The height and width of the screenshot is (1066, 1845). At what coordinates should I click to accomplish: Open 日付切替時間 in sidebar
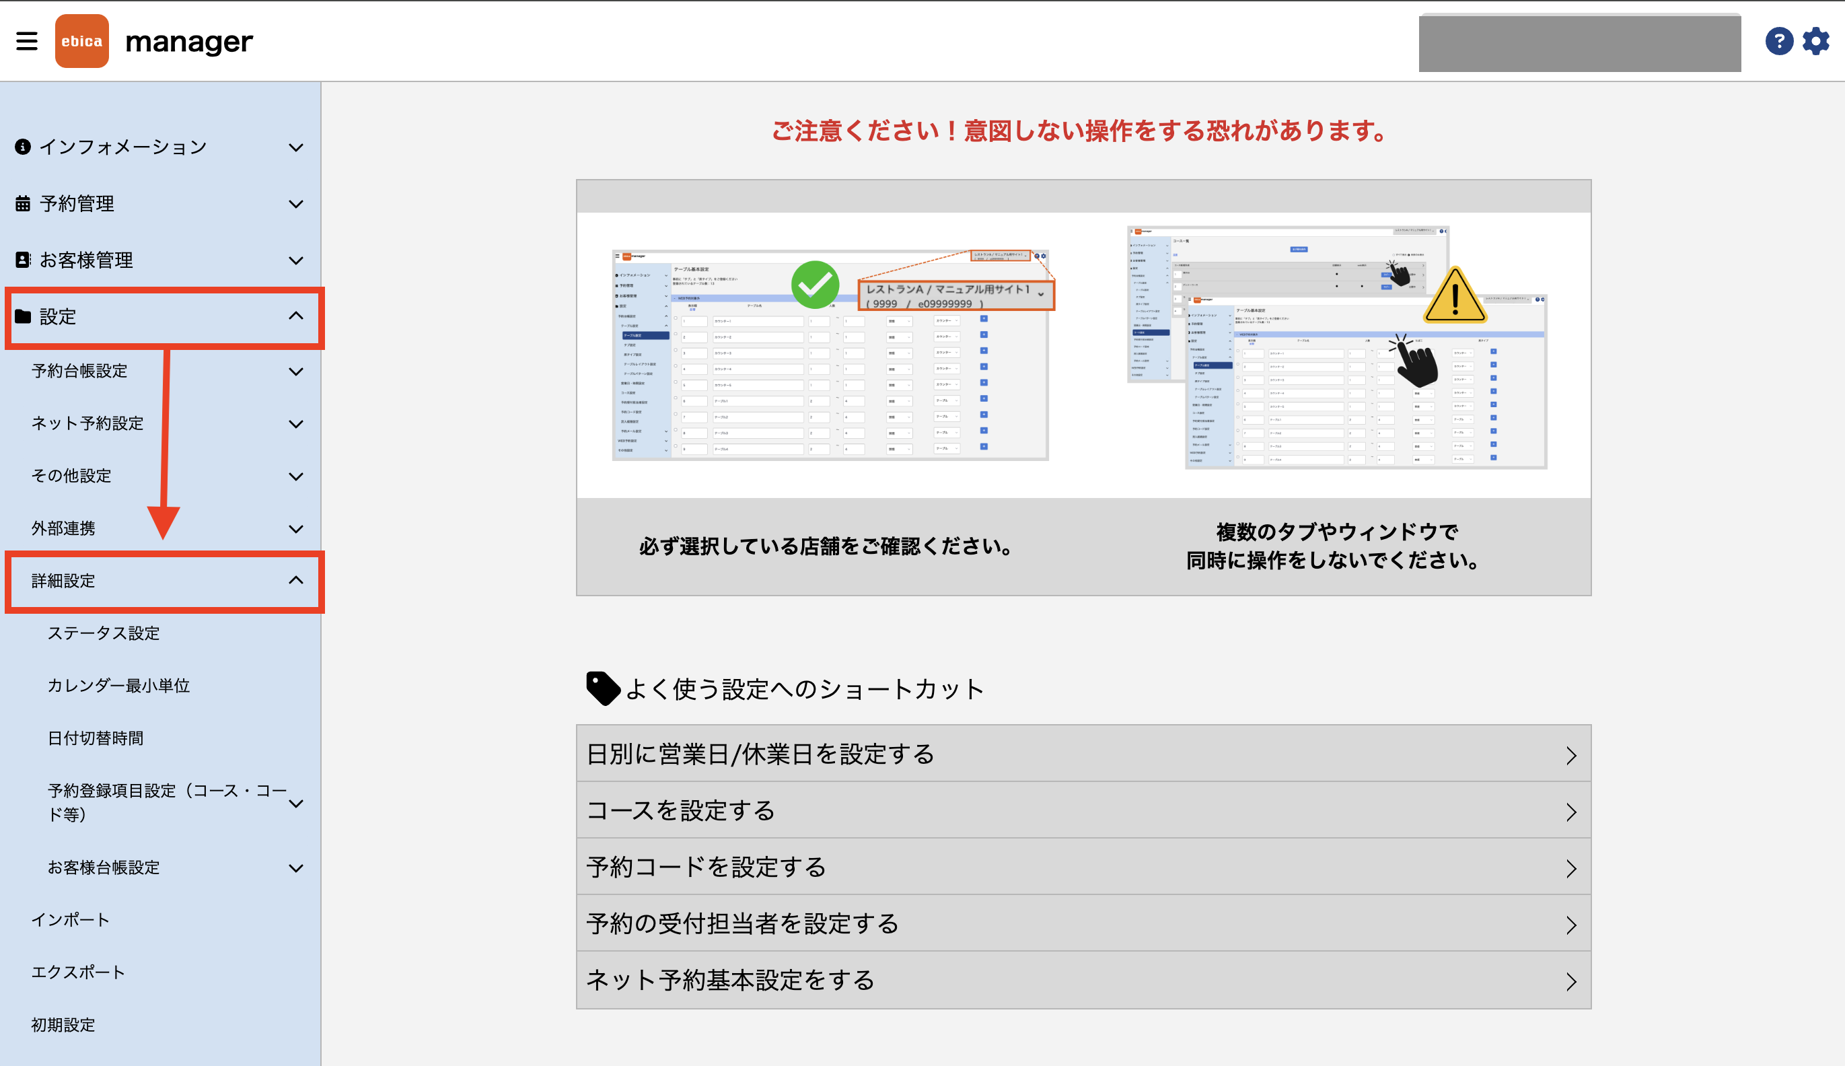pyautogui.click(x=96, y=738)
